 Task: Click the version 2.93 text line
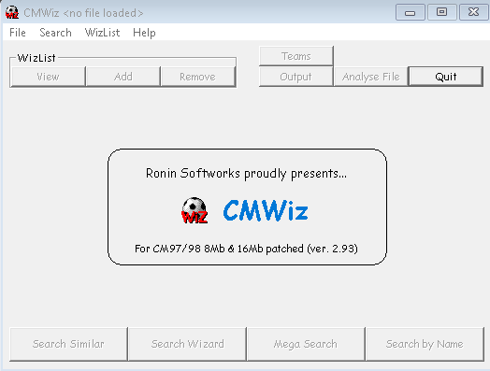pyautogui.click(x=246, y=249)
